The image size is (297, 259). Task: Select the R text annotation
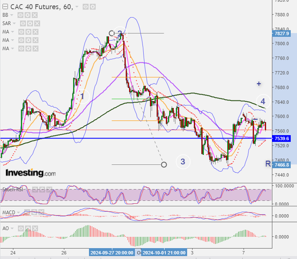point(268,164)
